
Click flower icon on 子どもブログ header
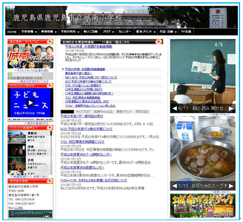(50, 41)
